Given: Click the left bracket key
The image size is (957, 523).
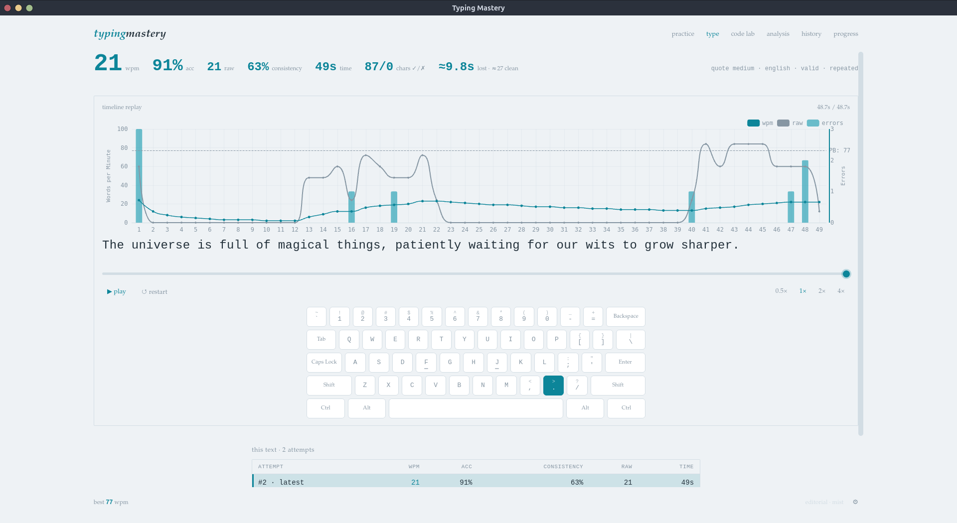Looking at the screenshot, I should pos(580,340).
